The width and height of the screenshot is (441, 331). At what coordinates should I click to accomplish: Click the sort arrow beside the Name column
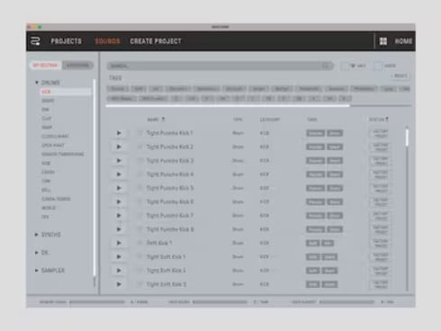(164, 119)
